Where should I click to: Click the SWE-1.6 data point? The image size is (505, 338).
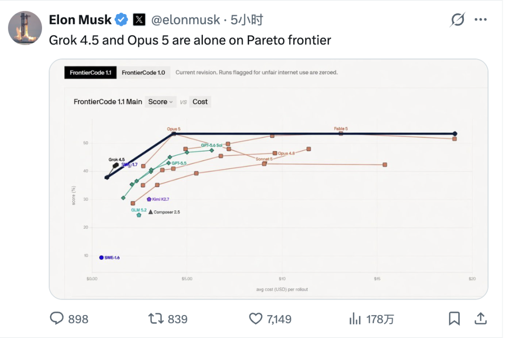(101, 257)
